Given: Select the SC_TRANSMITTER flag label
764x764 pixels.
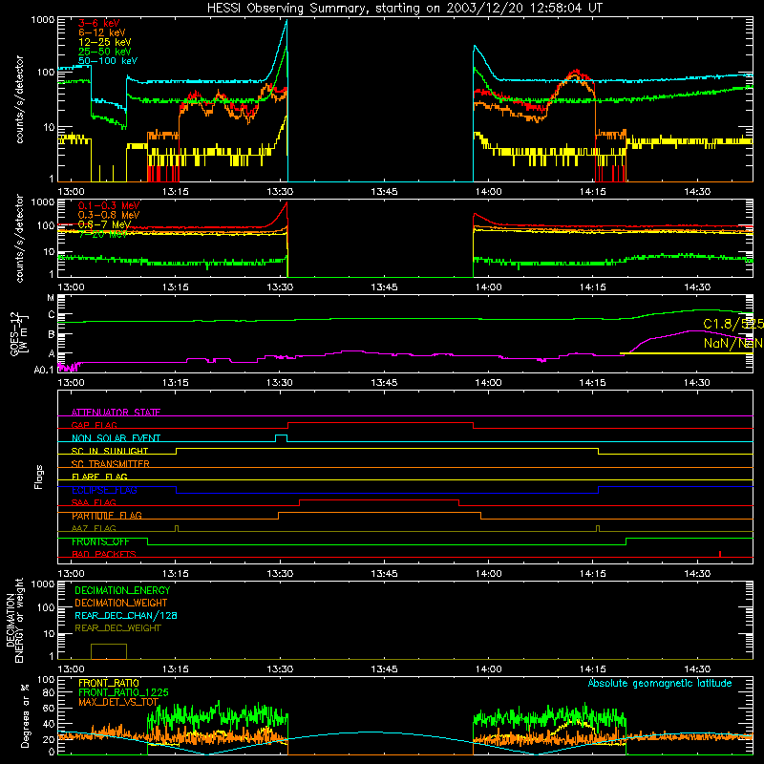Looking at the screenshot, I should click(111, 464).
